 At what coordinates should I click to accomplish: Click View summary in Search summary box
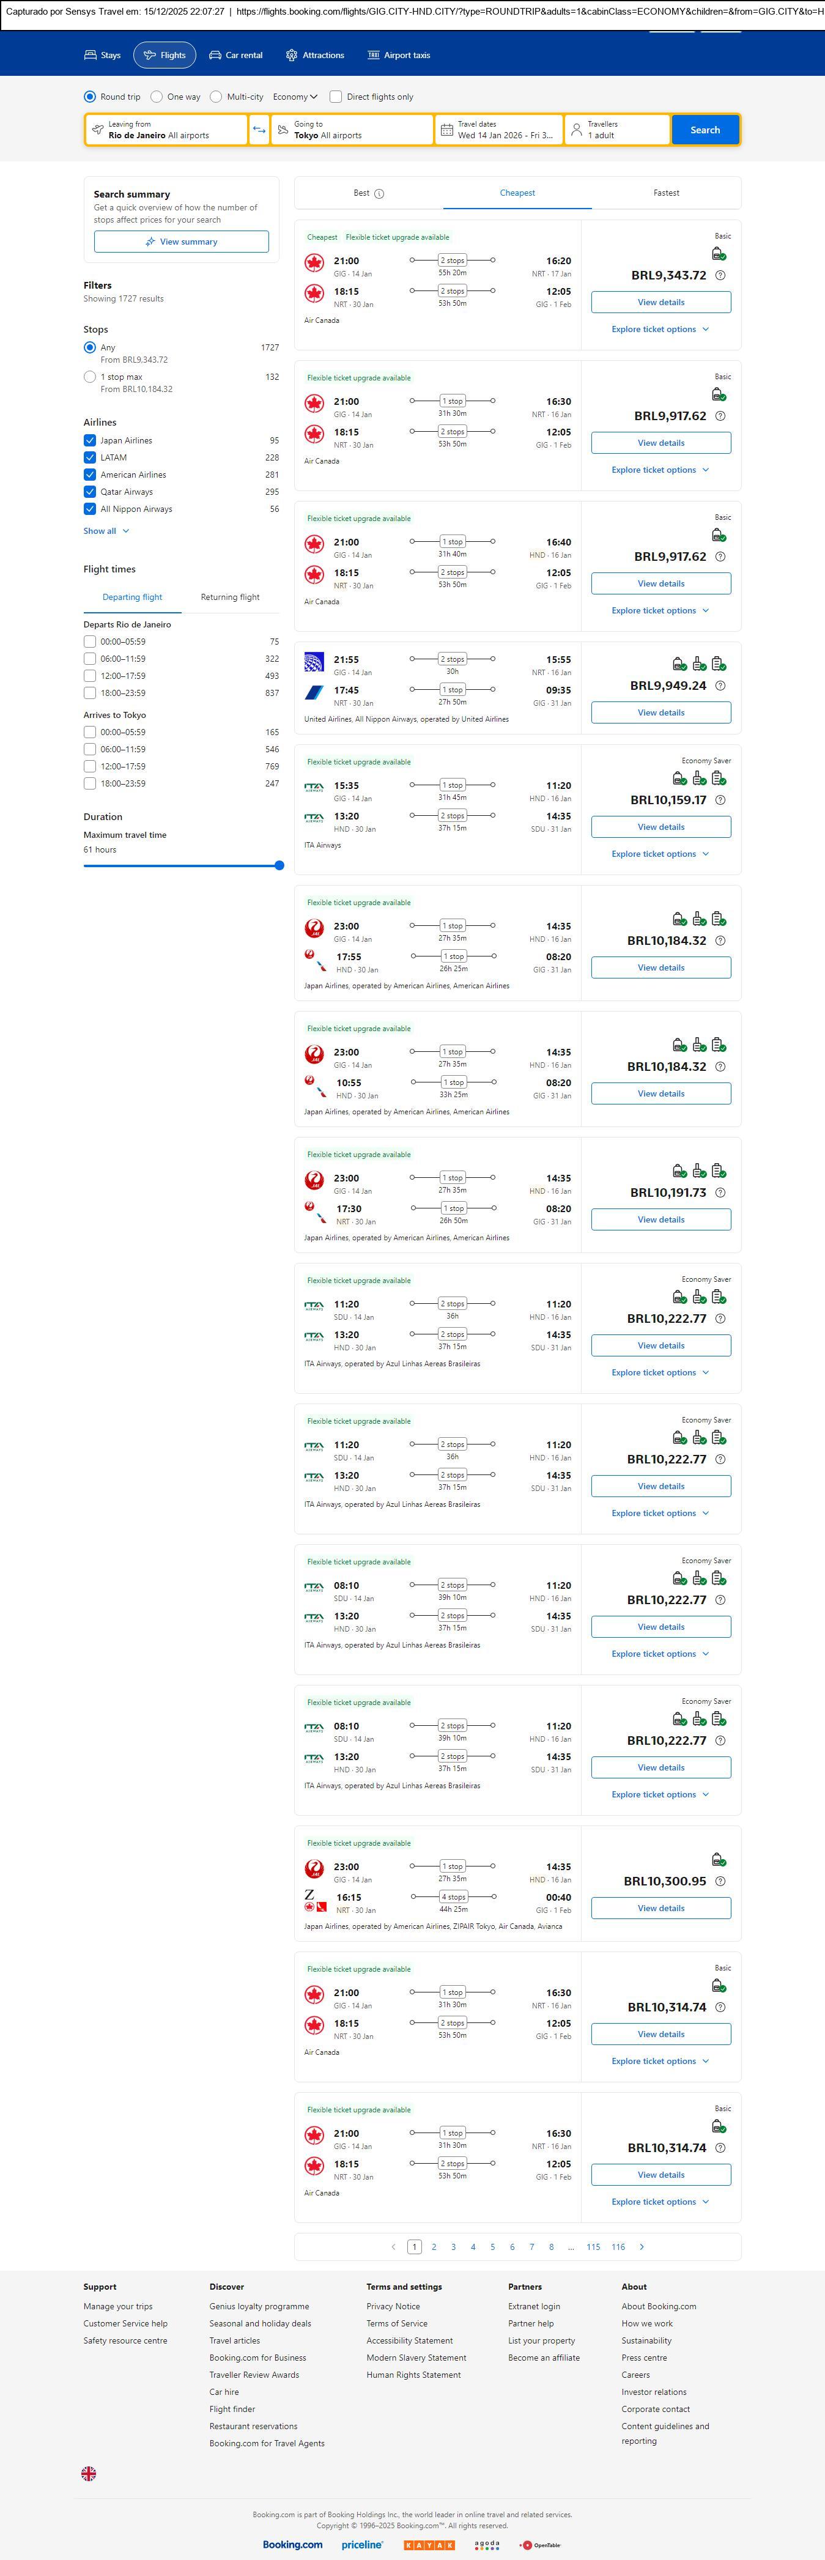point(181,242)
